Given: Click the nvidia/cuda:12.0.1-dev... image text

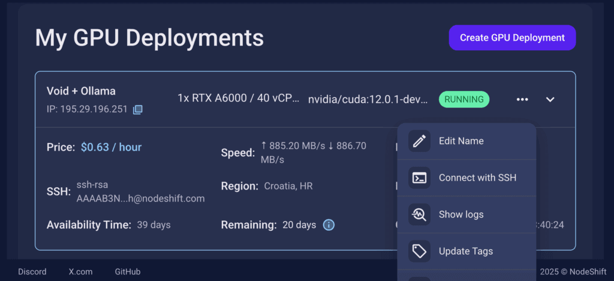Looking at the screenshot, I should coord(368,99).
